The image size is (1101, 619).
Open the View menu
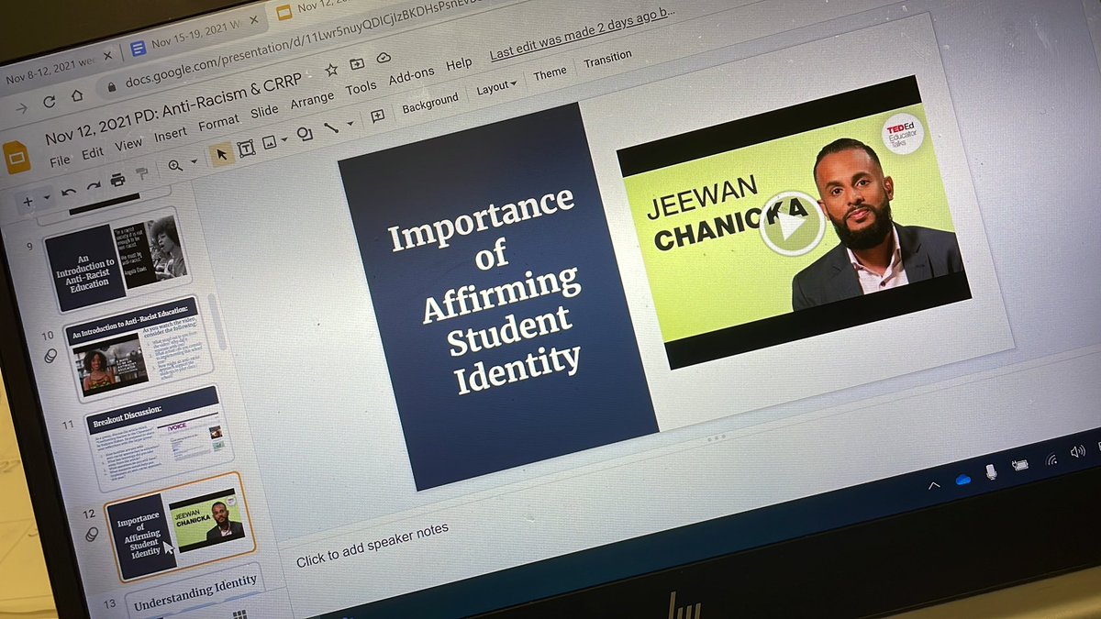tap(128, 144)
